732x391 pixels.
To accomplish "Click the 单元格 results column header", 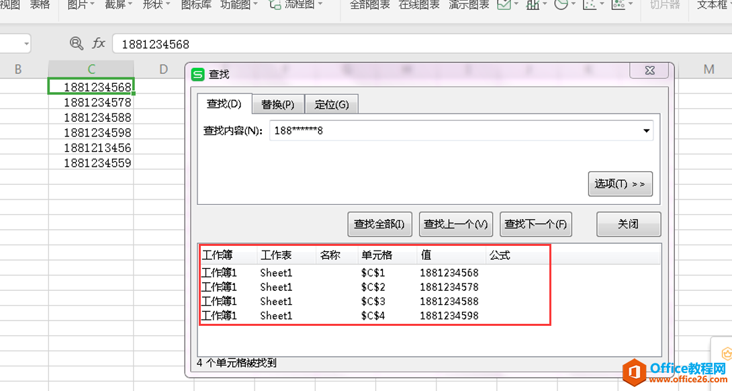I will [x=387, y=255].
